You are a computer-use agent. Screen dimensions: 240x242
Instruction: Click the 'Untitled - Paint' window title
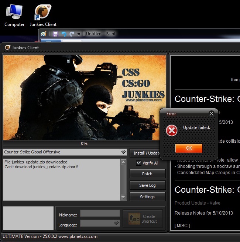[x=101, y=34]
